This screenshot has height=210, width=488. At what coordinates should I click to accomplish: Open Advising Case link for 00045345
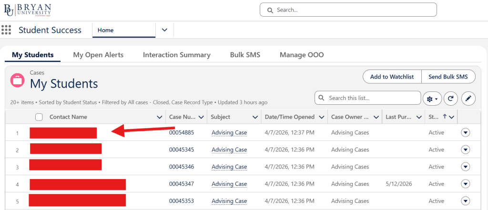[229, 150]
